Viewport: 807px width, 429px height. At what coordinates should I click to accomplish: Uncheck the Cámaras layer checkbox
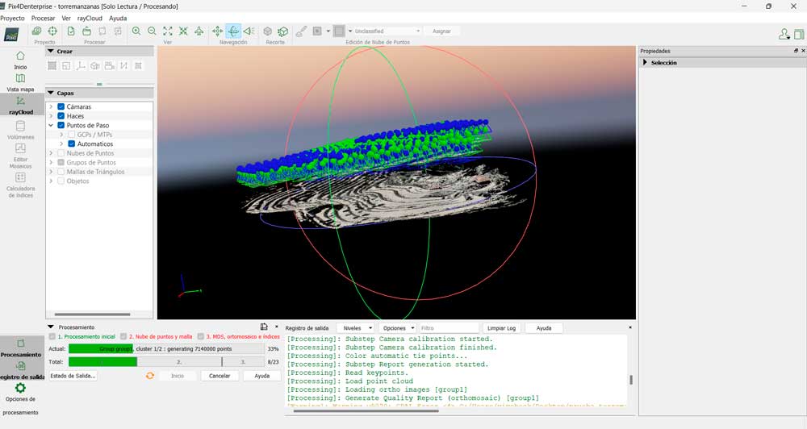coord(61,106)
